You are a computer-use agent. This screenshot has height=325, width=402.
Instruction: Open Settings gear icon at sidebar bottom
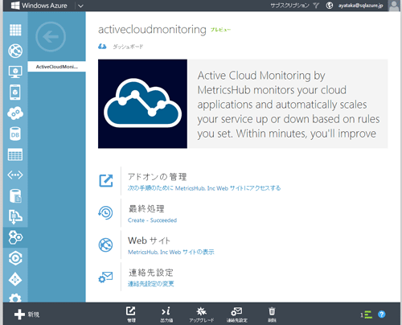(x=15, y=298)
